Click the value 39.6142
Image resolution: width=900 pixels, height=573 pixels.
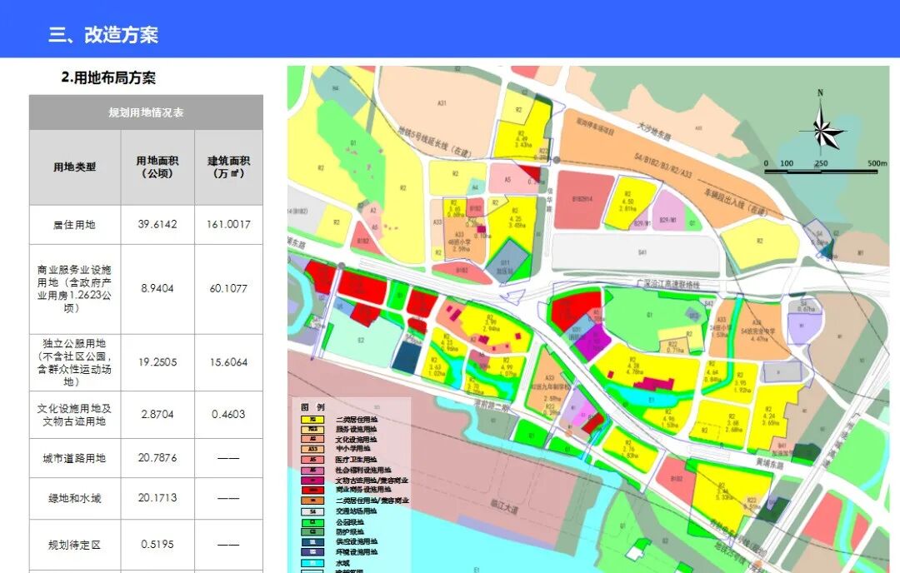157,224
